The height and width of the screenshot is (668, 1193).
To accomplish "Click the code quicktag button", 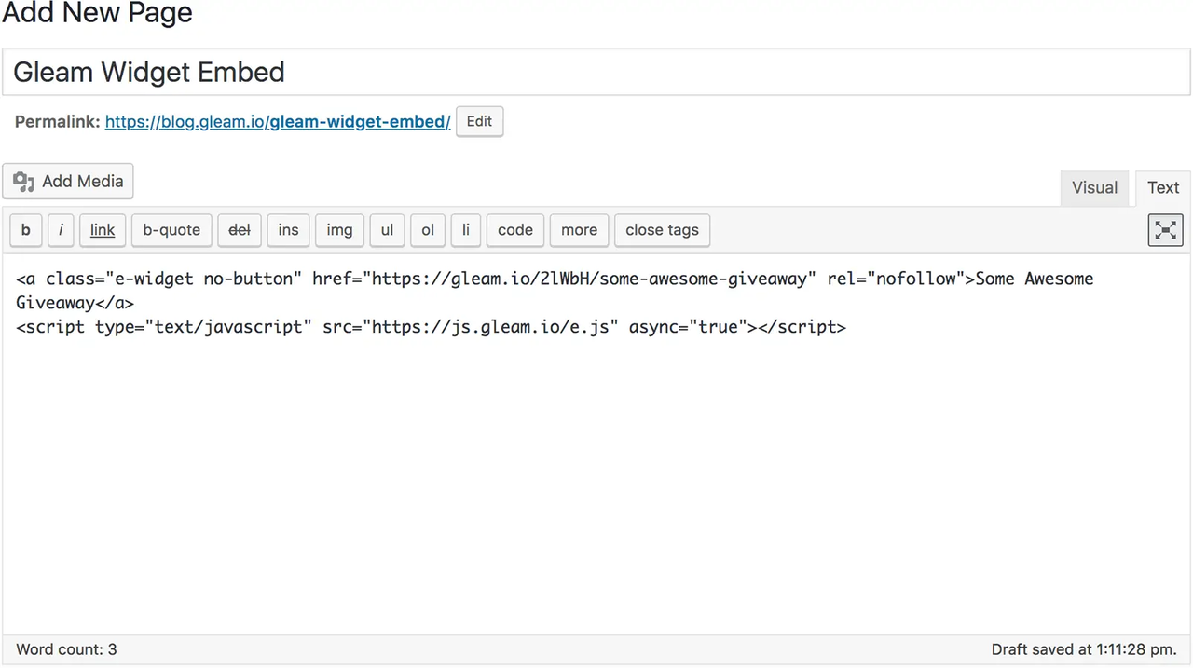I will [x=514, y=230].
